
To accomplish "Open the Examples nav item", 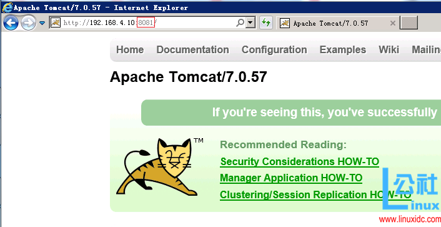I will pyautogui.click(x=343, y=50).
